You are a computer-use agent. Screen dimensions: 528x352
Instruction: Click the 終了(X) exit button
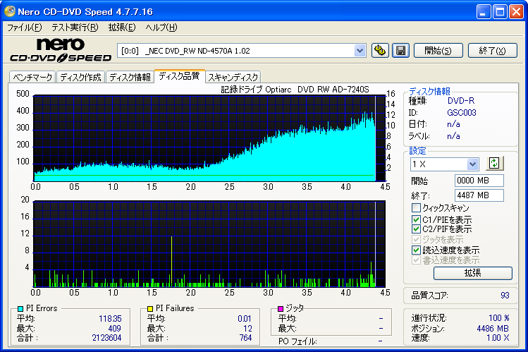coord(492,51)
